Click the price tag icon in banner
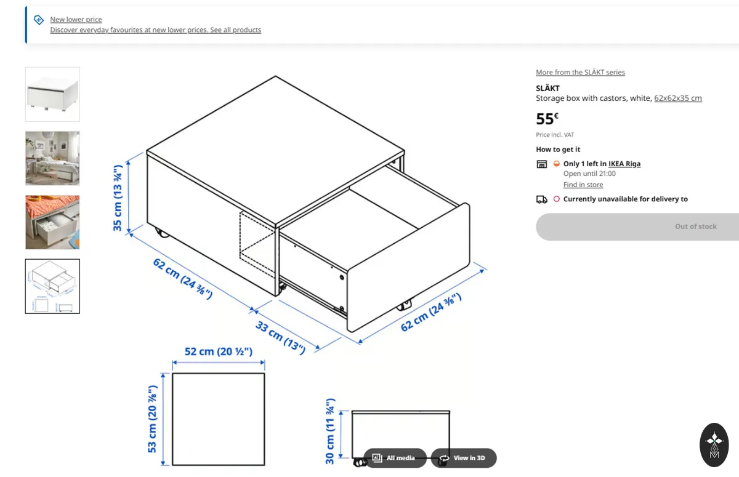The width and height of the screenshot is (739, 477). pos(39,20)
